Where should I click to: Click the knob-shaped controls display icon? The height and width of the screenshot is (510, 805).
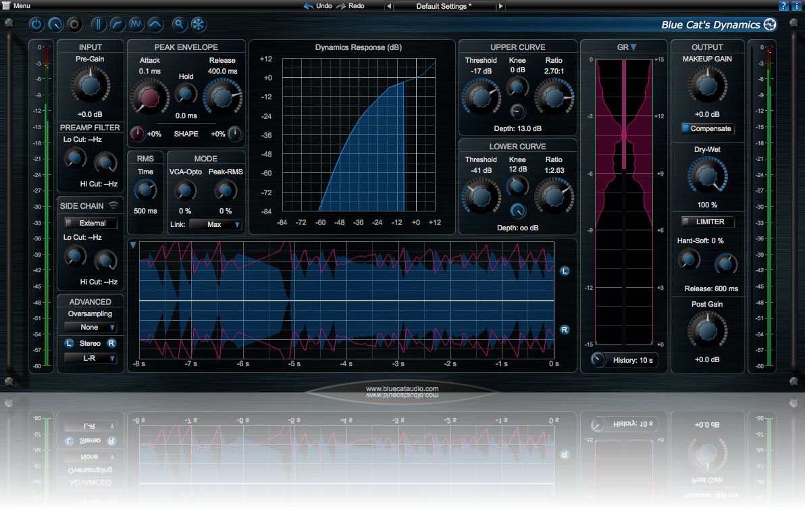[55, 24]
